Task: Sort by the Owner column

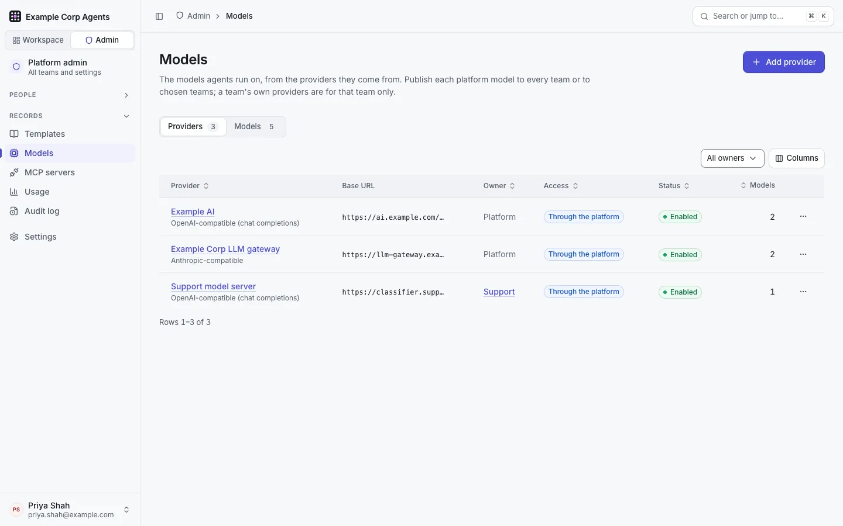Action: click(499, 186)
